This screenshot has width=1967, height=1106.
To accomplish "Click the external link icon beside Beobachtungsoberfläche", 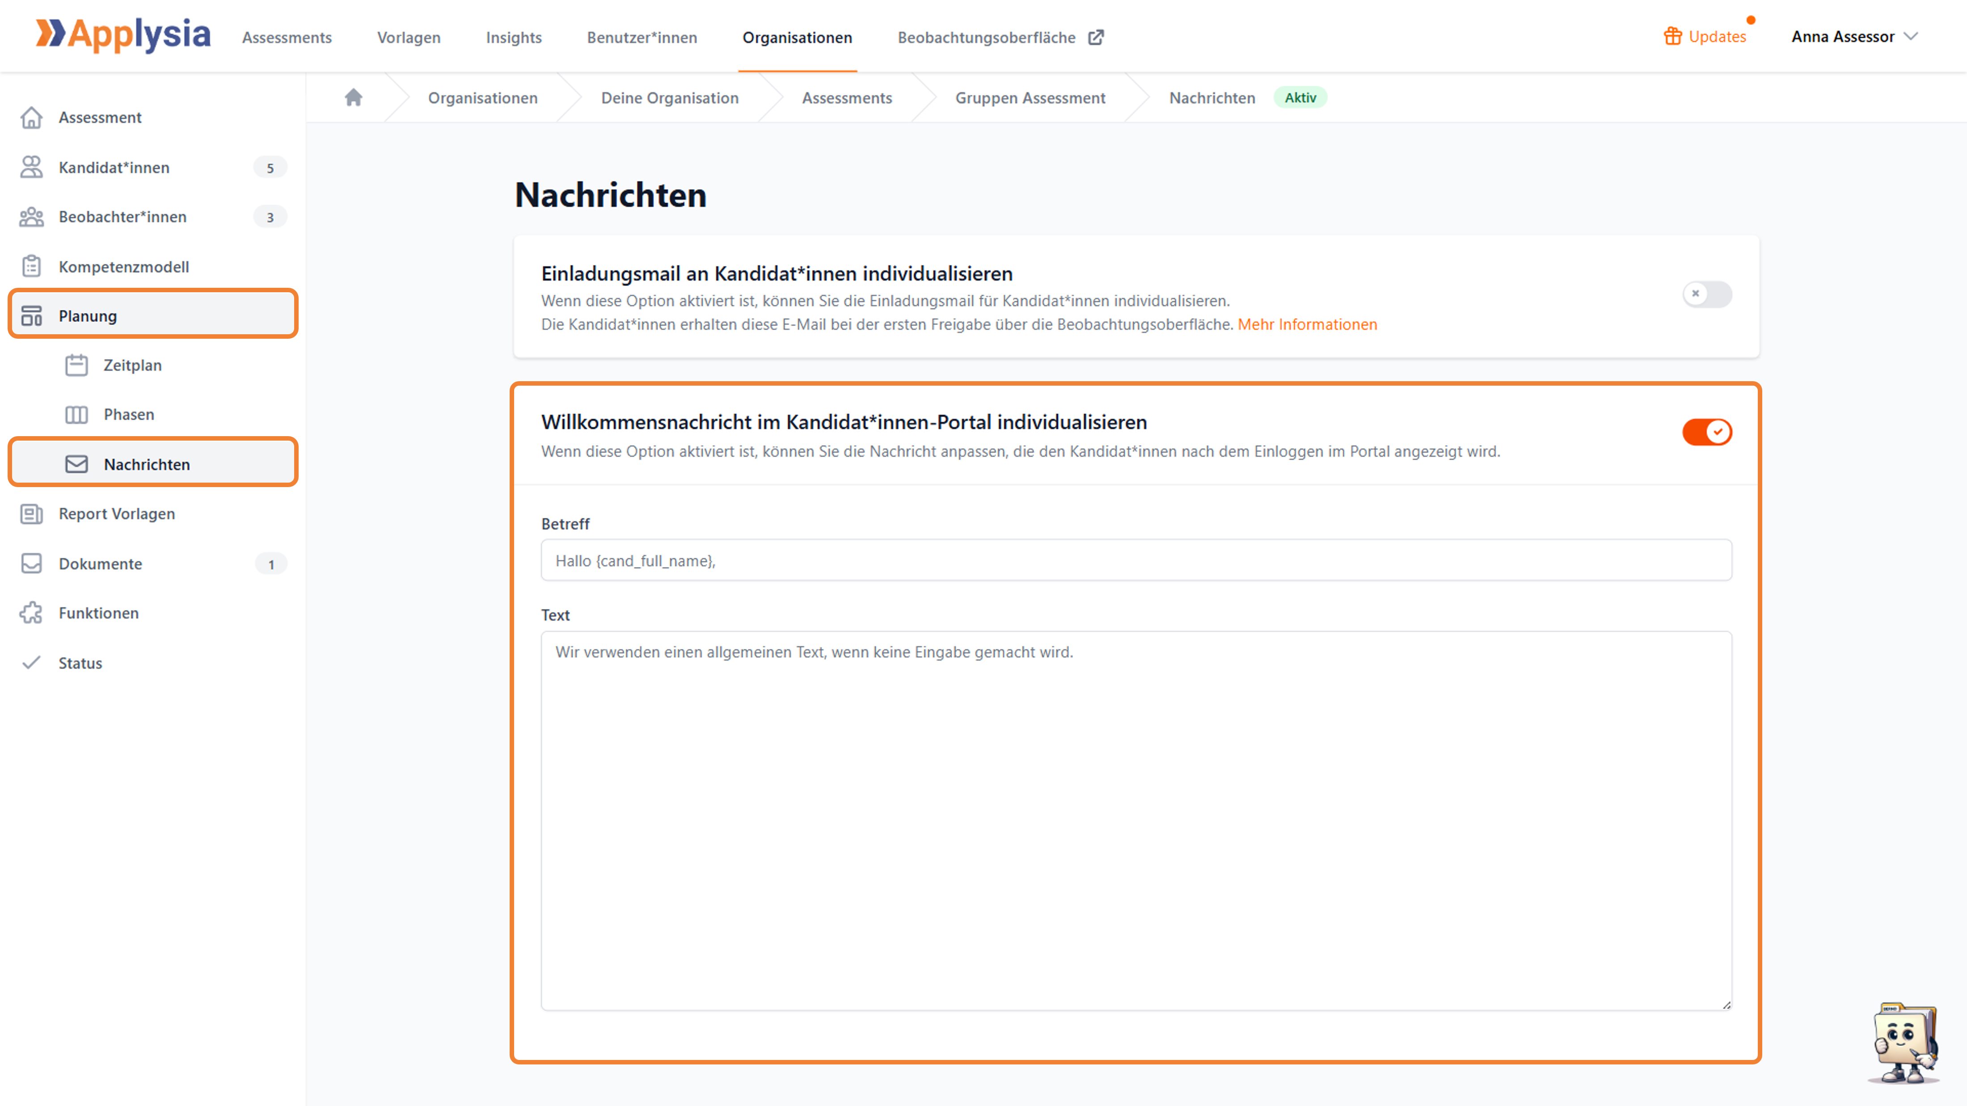I will click(x=1096, y=38).
